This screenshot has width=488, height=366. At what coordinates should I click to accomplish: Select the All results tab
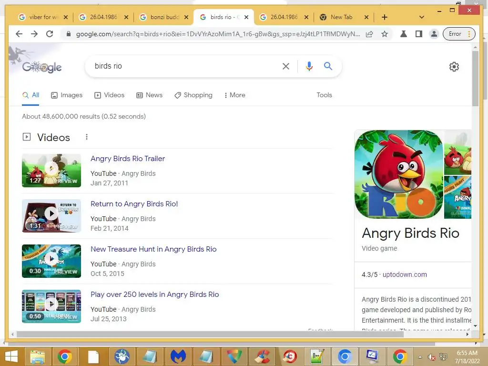pos(30,95)
